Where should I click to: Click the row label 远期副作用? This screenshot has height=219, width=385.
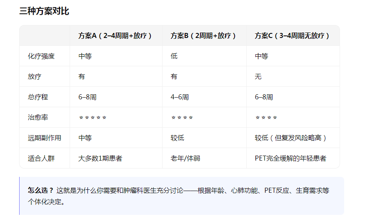coord(45,138)
